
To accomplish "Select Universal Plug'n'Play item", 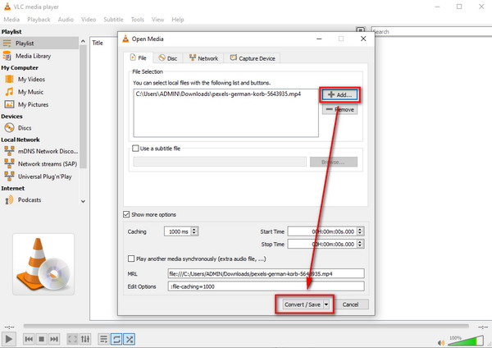I will (39, 176).
